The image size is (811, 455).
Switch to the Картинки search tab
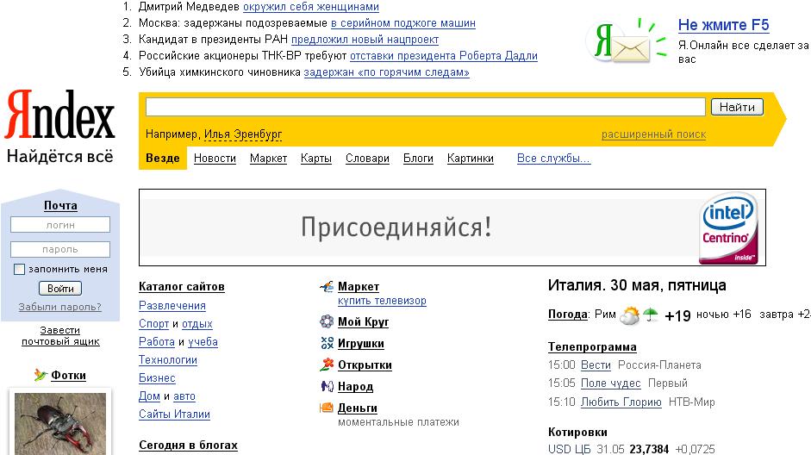471,159
